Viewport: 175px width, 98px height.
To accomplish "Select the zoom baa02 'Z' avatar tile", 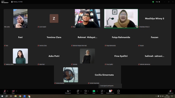I will (x=54, y=19).
